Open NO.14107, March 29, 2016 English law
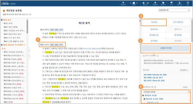The image size is (193, 104). 154,81
